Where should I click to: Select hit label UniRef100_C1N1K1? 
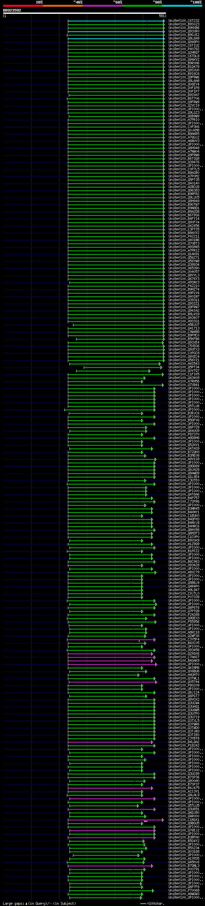click(184, 820)
